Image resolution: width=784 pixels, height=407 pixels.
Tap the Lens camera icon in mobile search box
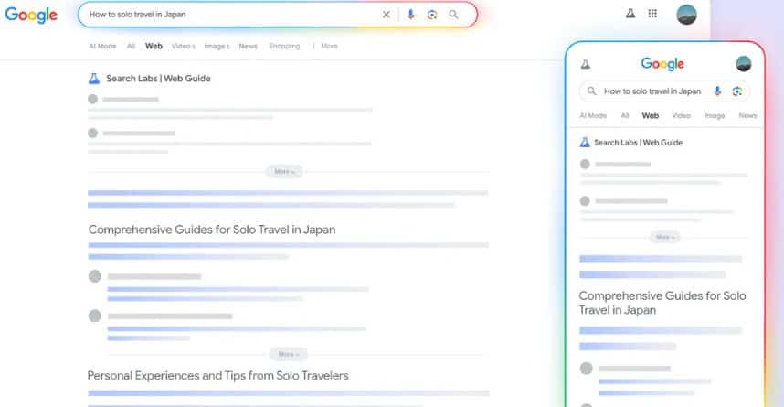pos(736,91)
